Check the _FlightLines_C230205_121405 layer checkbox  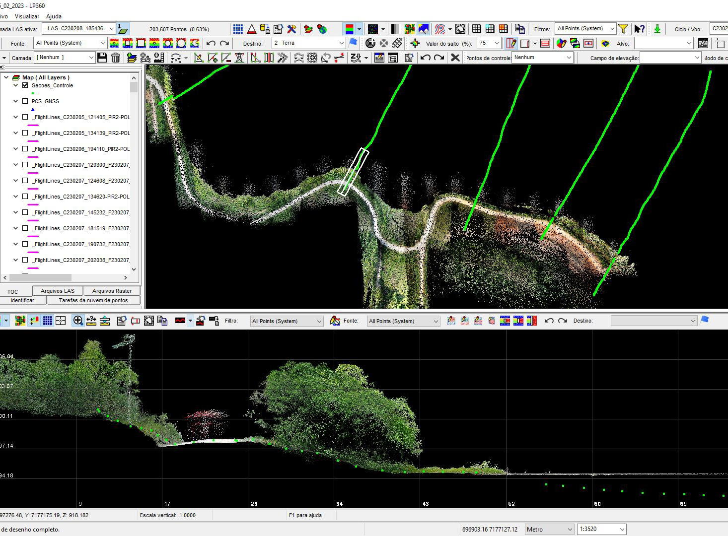25,117
